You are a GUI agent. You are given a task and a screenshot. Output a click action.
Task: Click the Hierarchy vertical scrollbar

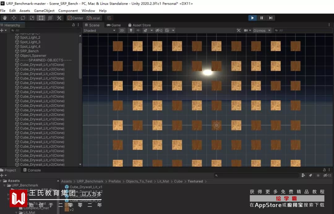tap(80, 61)
